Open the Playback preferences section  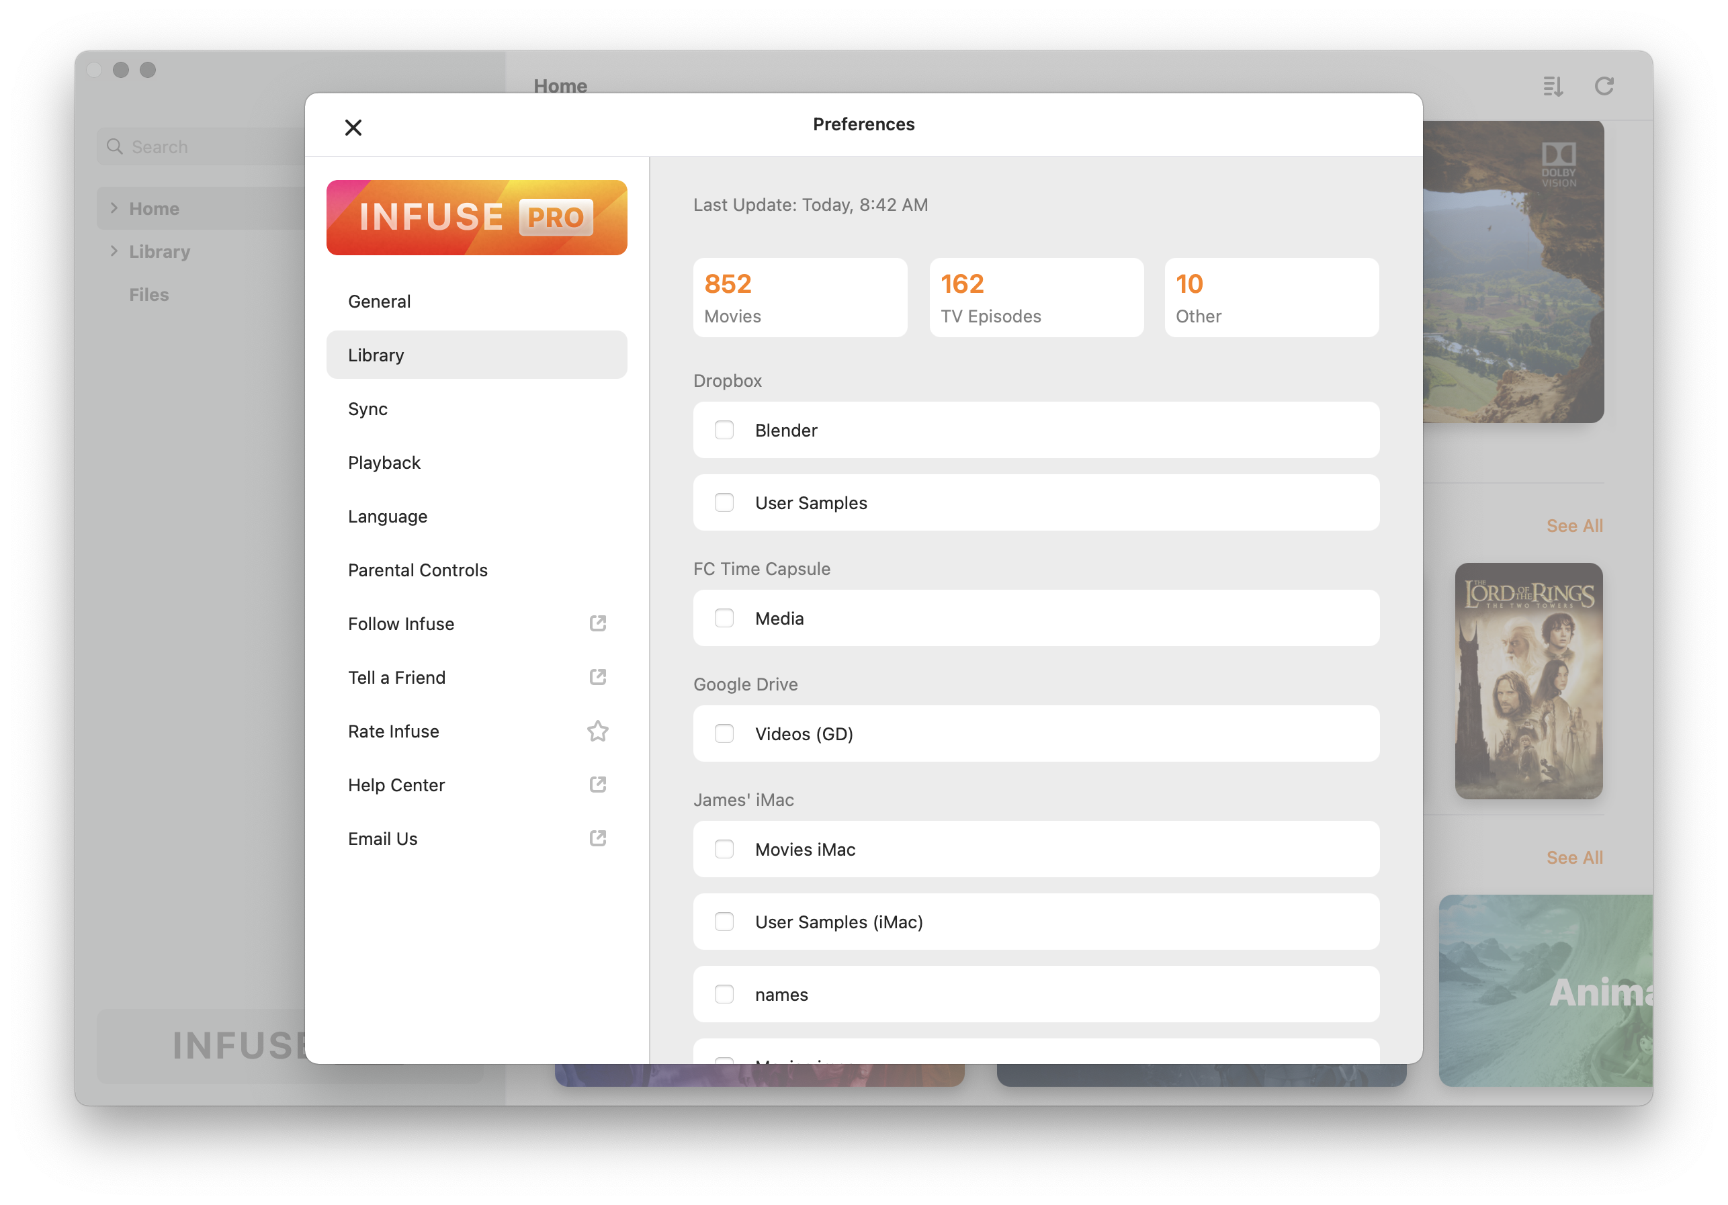point(384,462)
